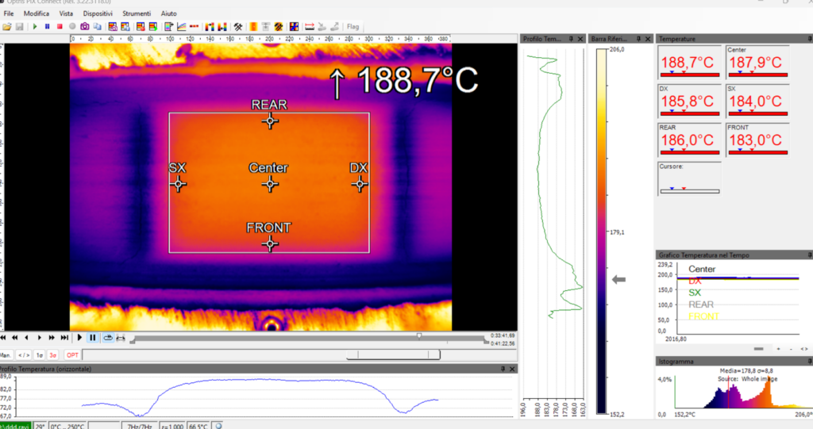The width and height of the screenshot is (813, 429).
Task: Click the red stop toolbar icon
Action: [x=60, y=26]
